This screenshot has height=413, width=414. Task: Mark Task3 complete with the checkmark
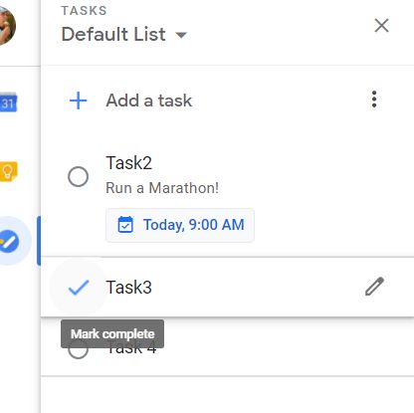point(79,288)
